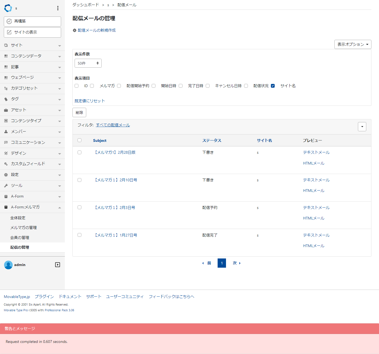Open メルマガの管理 from the sidebar
Image resolution: width=379 pixels, height=354 pixels.
23,227
